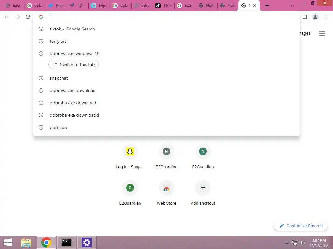This screenshot has width=333, height=249.
Task: Open the Log In Snapchat shortcut
Action: 130,157
